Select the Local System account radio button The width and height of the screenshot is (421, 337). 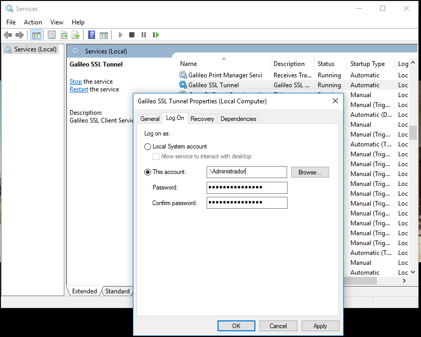147,146
